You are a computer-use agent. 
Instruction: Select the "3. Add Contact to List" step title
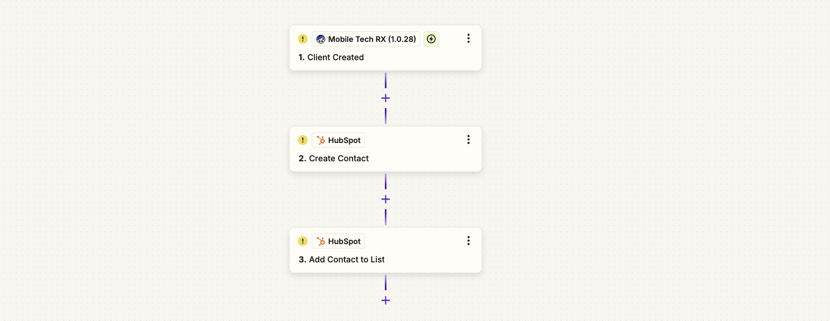[x=342, y=260]
